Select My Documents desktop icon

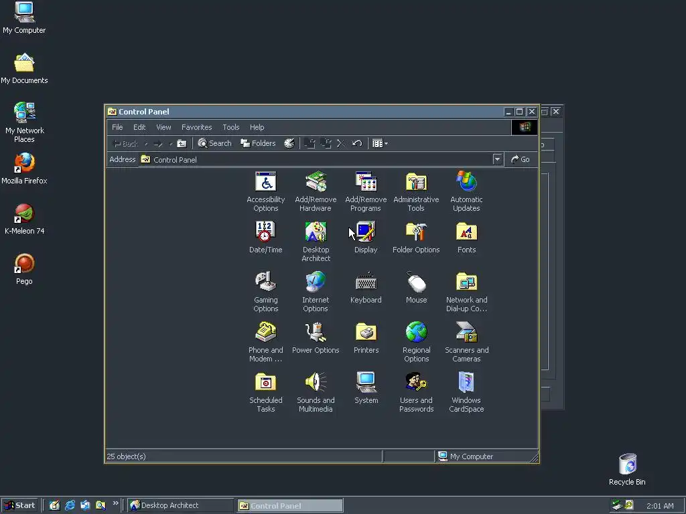(x=24, y=69)
